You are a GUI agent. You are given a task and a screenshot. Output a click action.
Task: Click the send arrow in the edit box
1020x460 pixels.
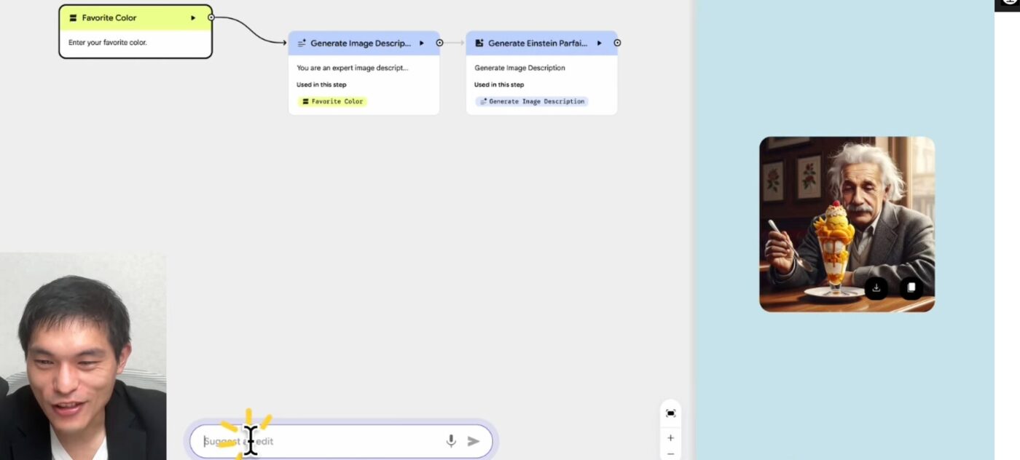(x=474, y=441)
